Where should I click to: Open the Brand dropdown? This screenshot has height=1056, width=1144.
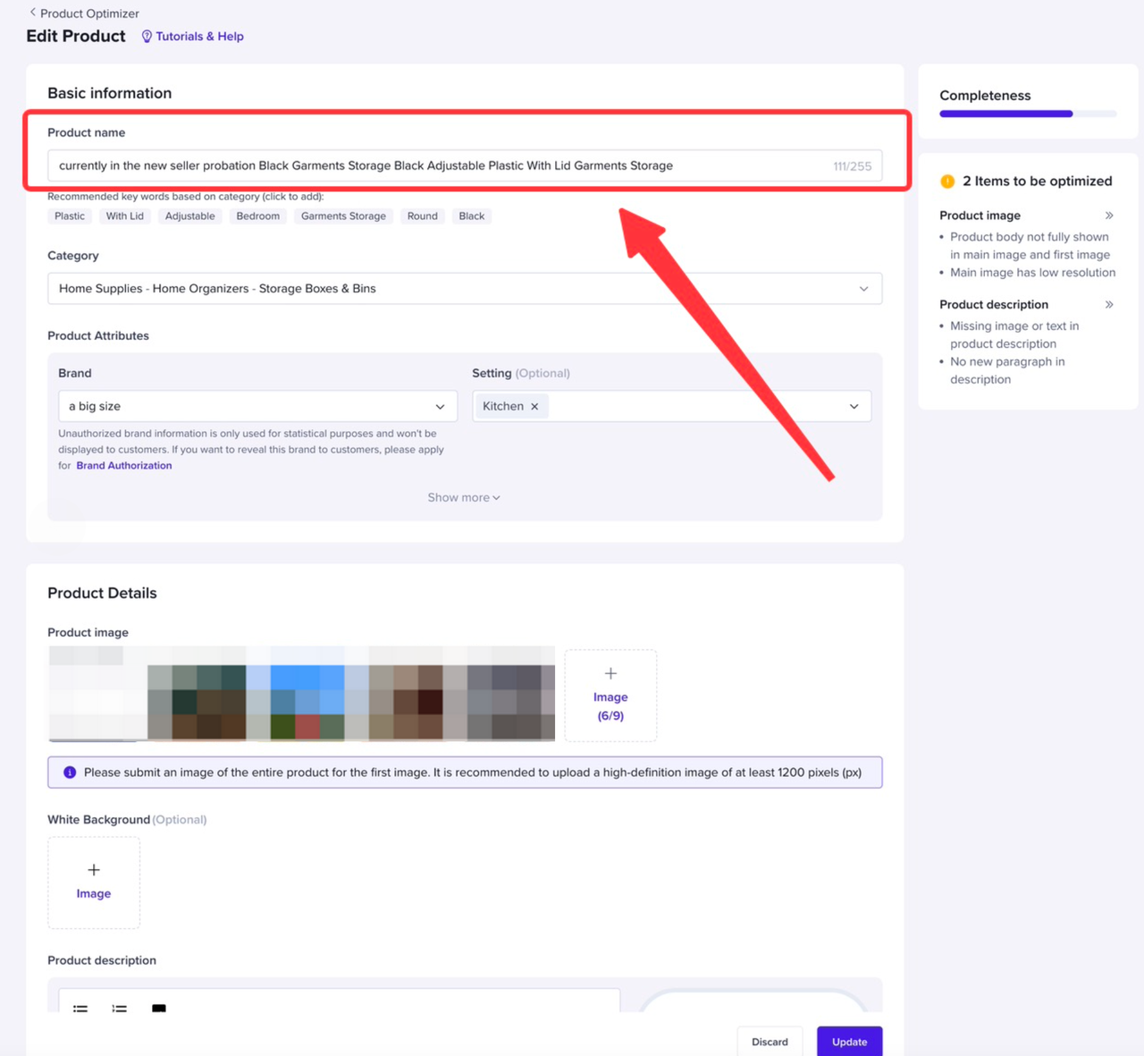257,406
